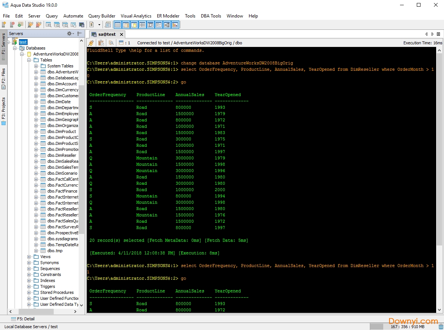Click the collapse Servers panel icon
444x330 pixels.
pos(80,34)
